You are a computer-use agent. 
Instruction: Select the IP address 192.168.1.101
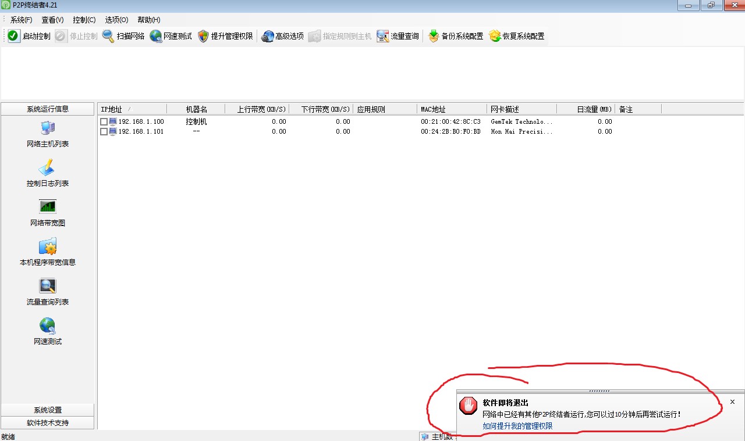[x=141, y=132]
